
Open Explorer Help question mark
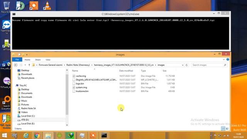coord(228,59)
